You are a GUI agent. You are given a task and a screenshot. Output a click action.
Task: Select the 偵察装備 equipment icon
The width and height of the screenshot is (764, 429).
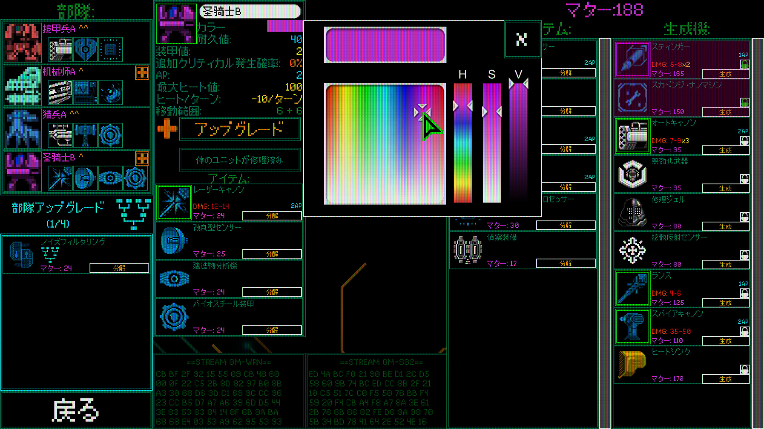pos(468,250)
